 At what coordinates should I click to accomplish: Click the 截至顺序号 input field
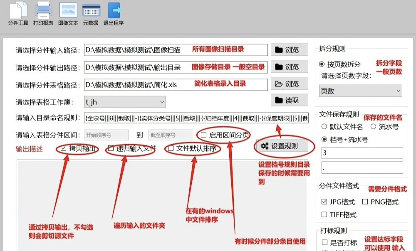(171, 135)
